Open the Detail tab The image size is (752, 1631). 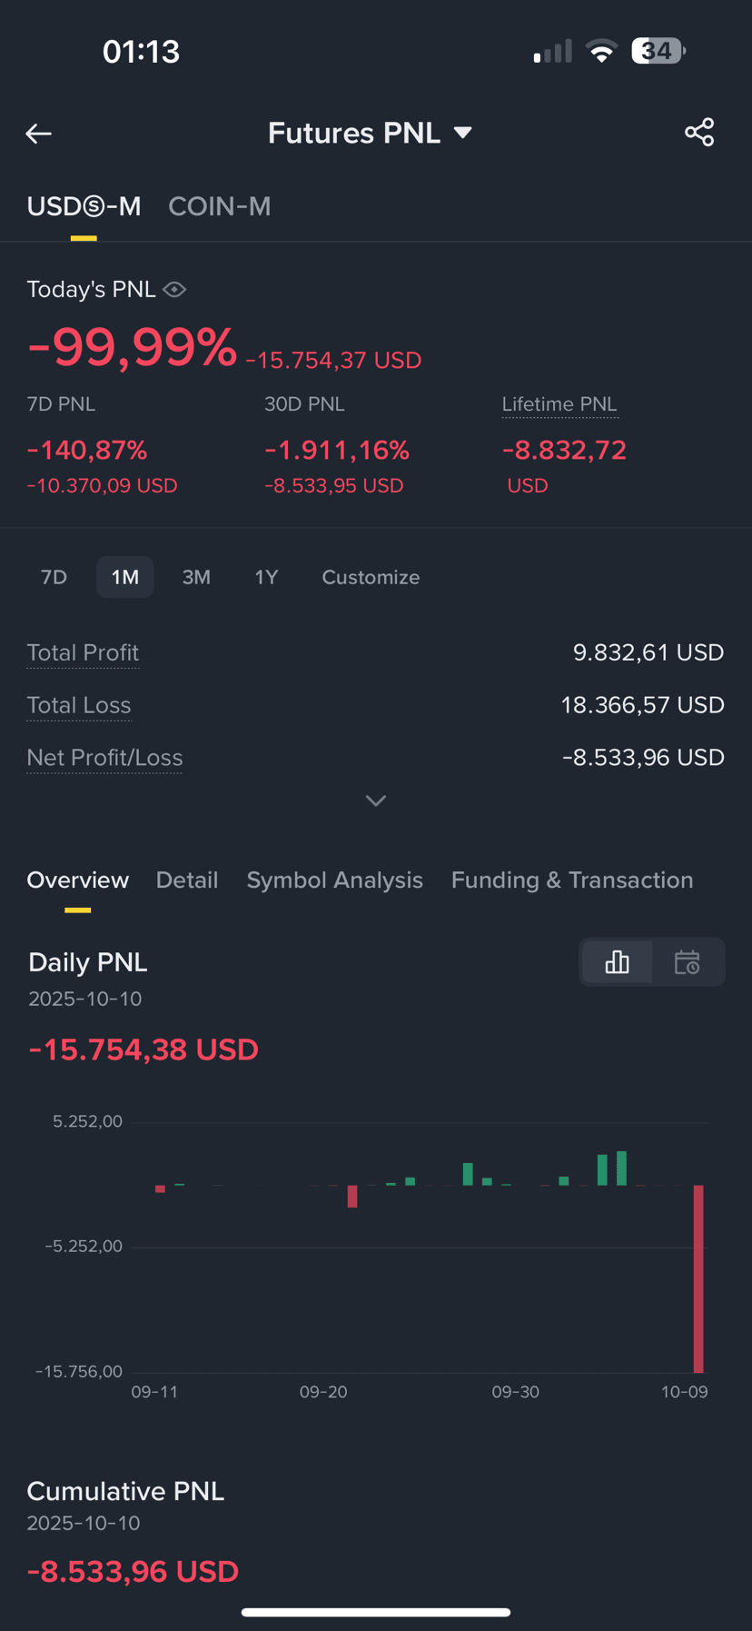tap(187, 880)
